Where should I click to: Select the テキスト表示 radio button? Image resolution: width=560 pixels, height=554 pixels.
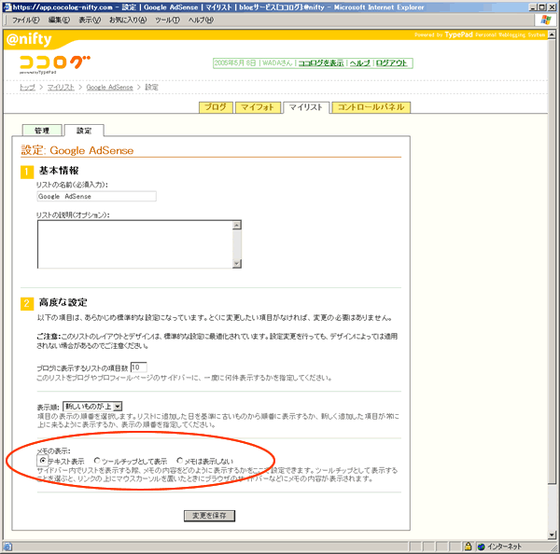click(x=42, y=461)
